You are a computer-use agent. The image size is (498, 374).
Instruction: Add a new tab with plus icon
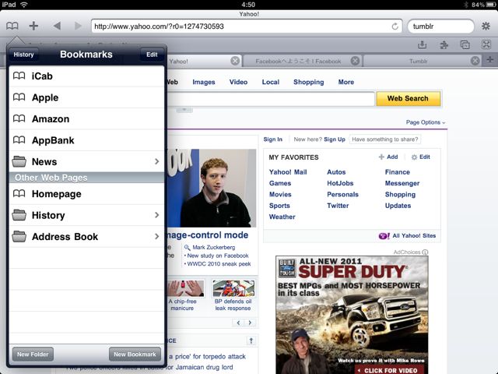coord(33,26)
